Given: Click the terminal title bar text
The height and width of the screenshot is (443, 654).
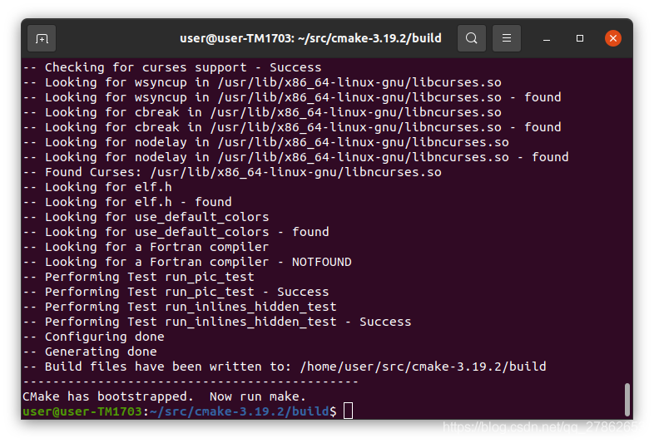Looking at the screenshot, I should point(310,38).
